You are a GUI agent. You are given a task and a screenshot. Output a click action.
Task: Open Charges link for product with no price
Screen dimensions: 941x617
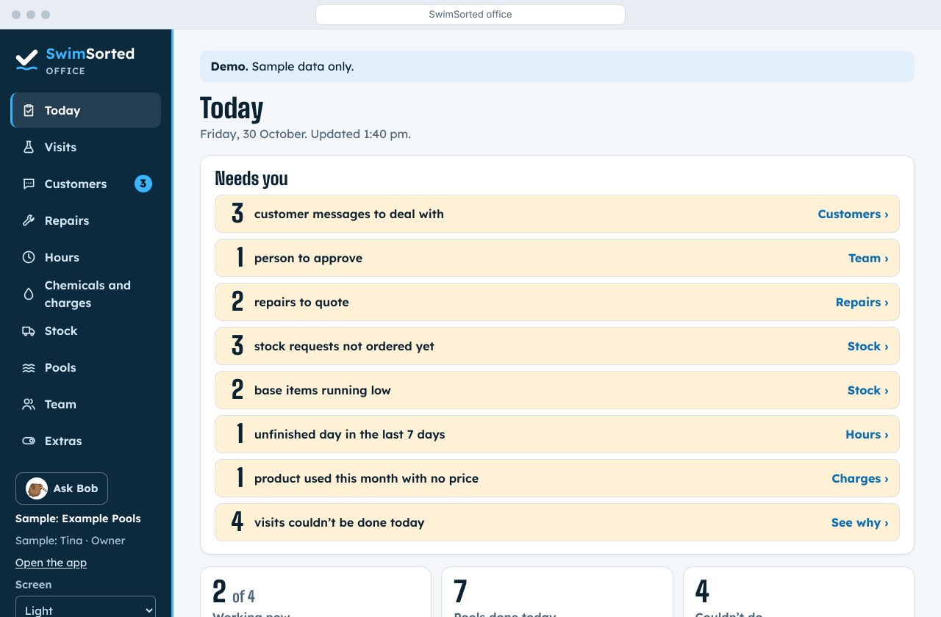pyautogui.click(x=860, y=478)
